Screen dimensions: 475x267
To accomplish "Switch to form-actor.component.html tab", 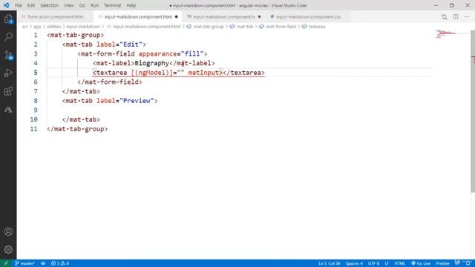I will tap(56, 17).
